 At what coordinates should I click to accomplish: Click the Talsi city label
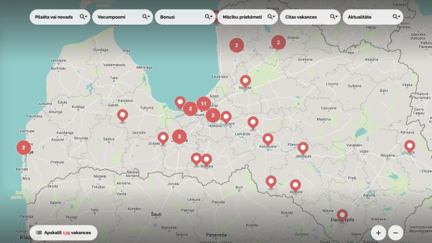(x=114, y=78)
